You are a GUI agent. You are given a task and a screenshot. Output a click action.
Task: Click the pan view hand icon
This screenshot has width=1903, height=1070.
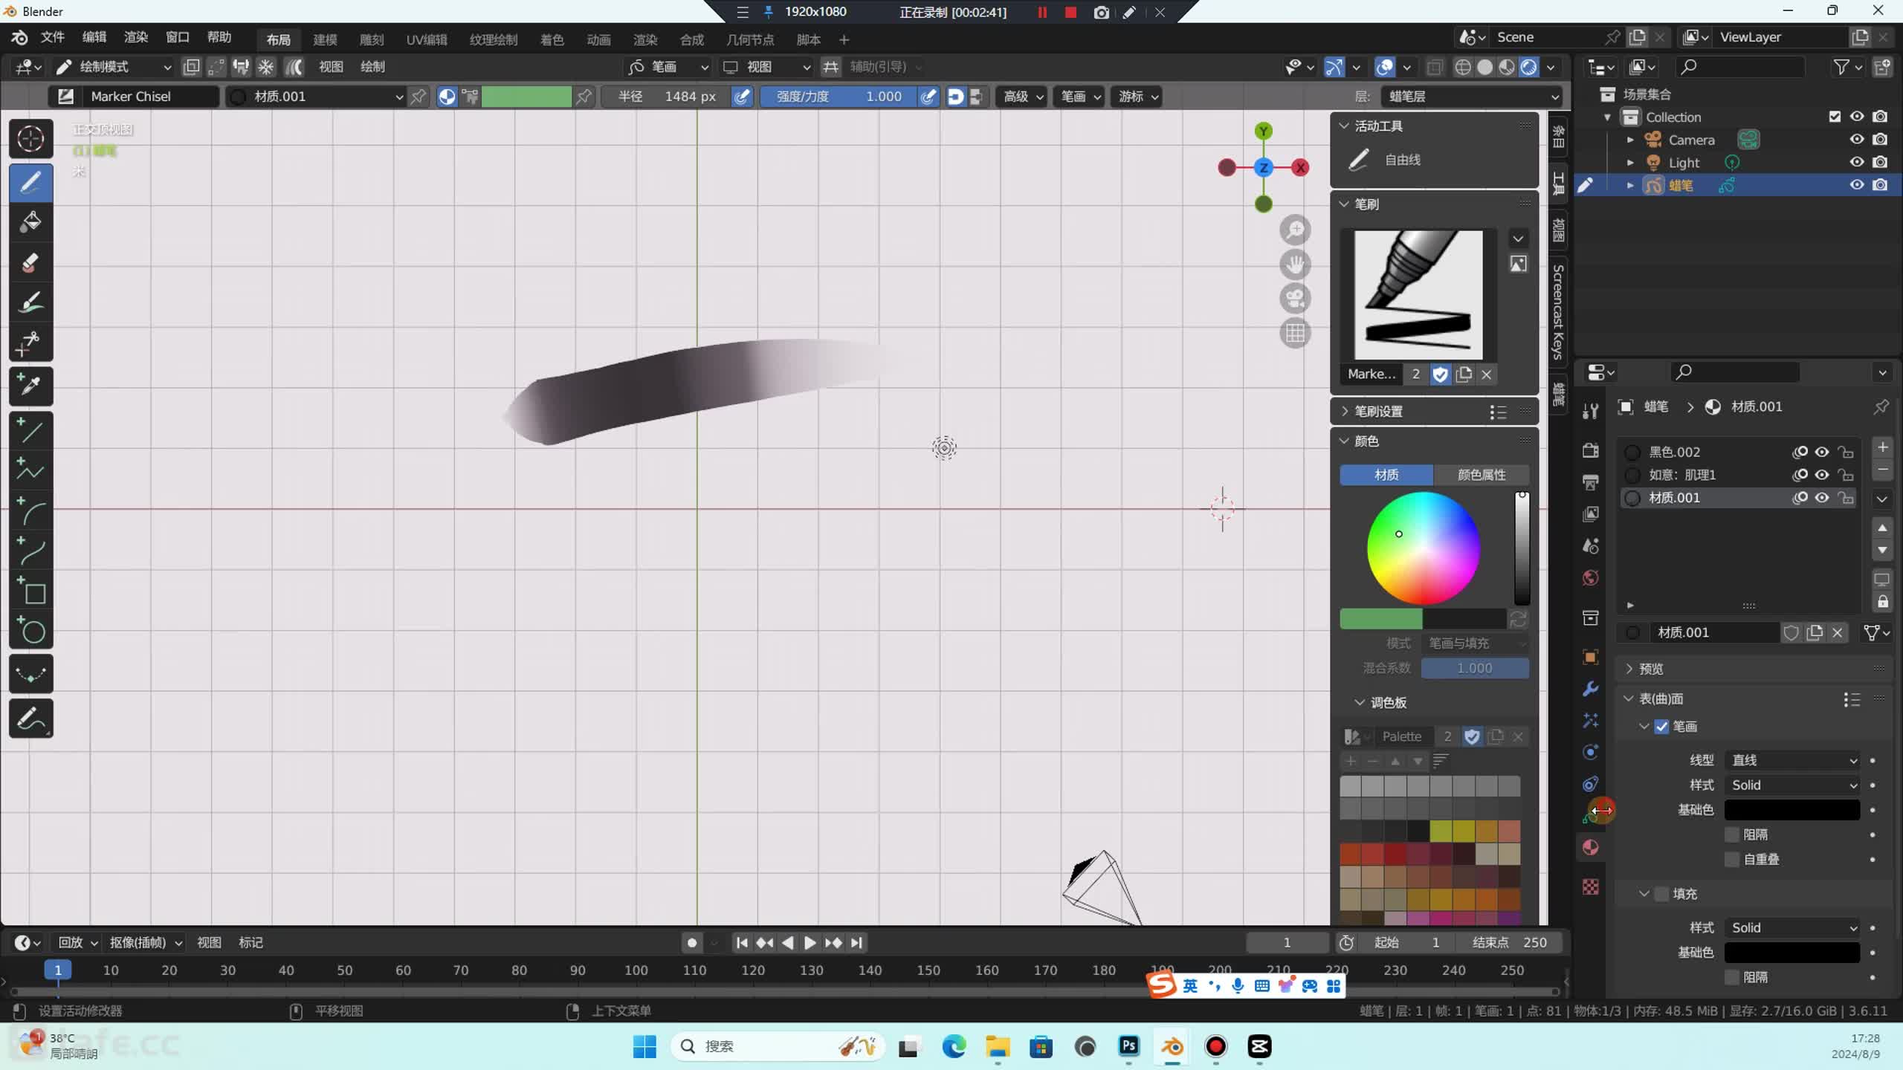[x=1295, y=265]
